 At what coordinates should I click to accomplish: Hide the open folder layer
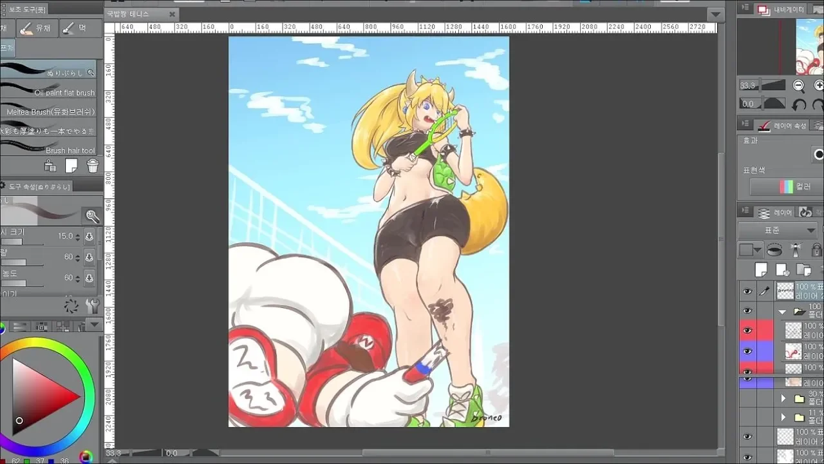coord(747,311)
